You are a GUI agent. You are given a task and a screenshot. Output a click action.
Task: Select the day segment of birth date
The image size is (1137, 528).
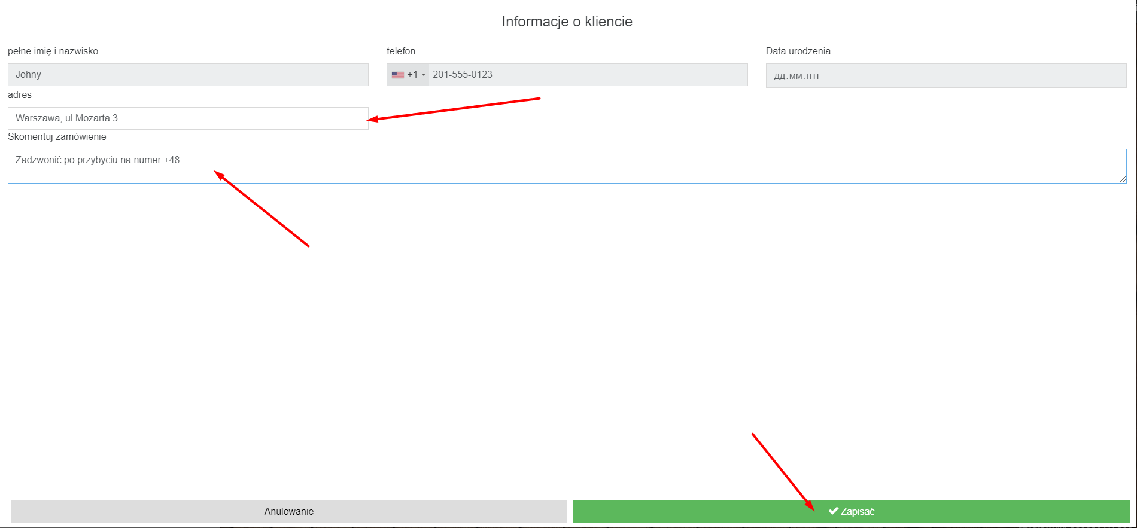pyautogui.click(x=779, y=76)
